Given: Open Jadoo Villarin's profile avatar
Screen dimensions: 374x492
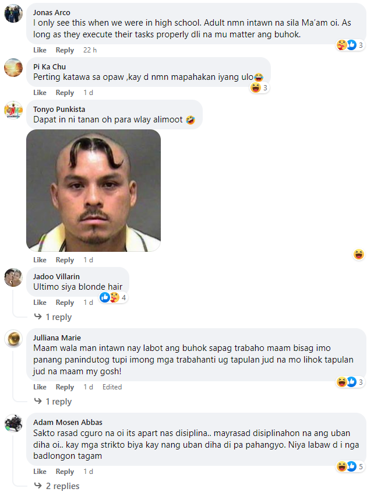Looking at the screenshot, I should 13,277.
